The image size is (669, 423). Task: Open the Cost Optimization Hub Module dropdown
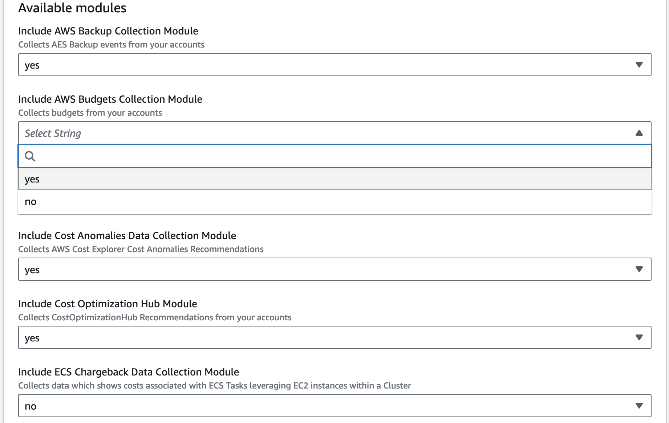(x=334, y=337)
